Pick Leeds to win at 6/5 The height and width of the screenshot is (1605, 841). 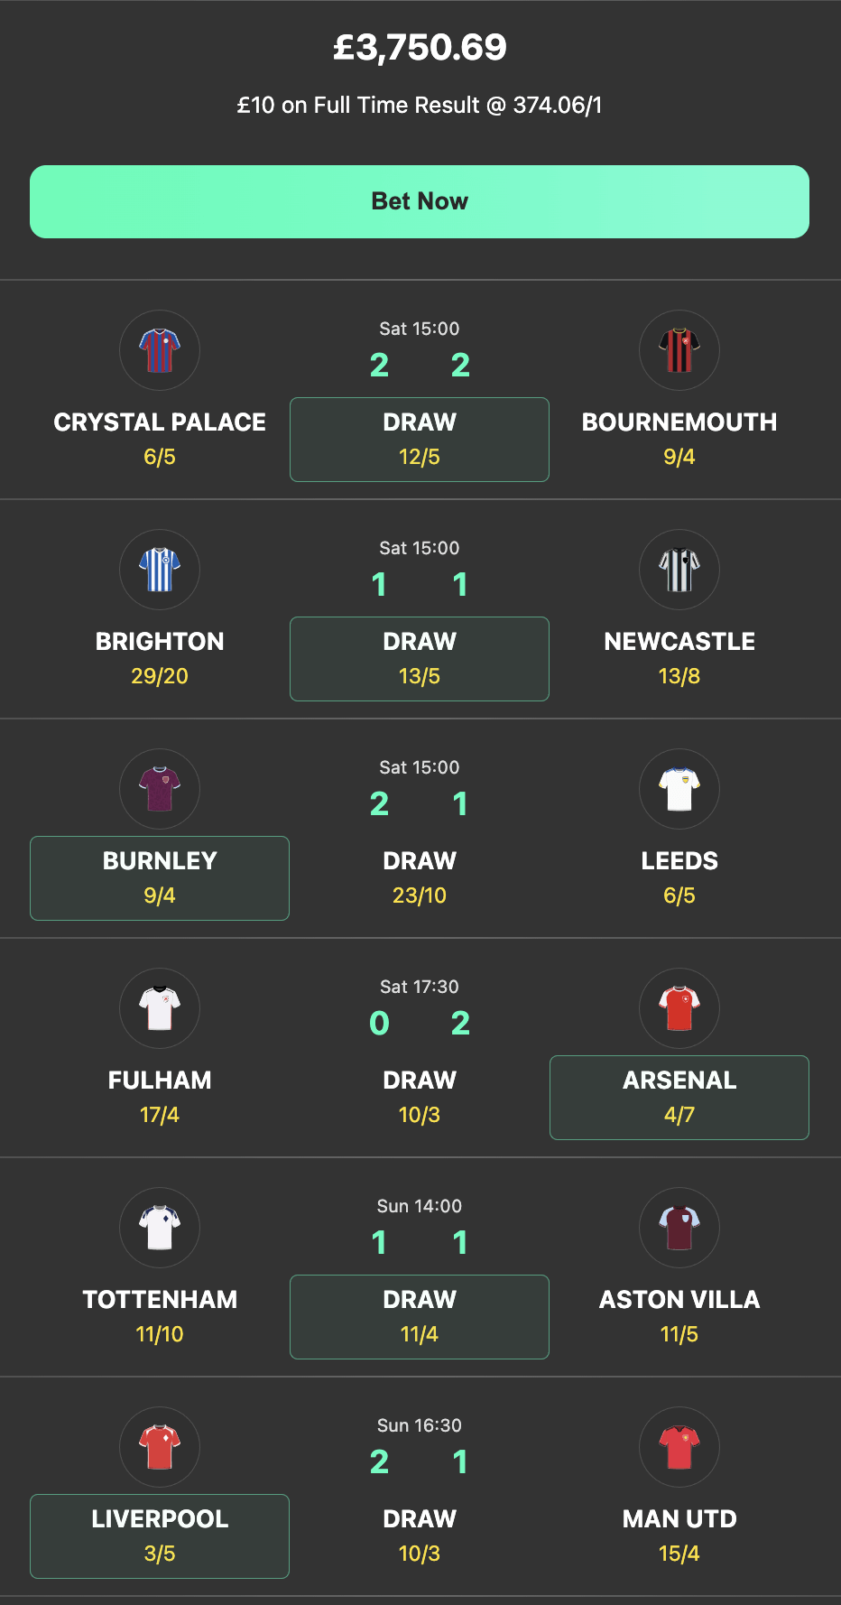679,878
